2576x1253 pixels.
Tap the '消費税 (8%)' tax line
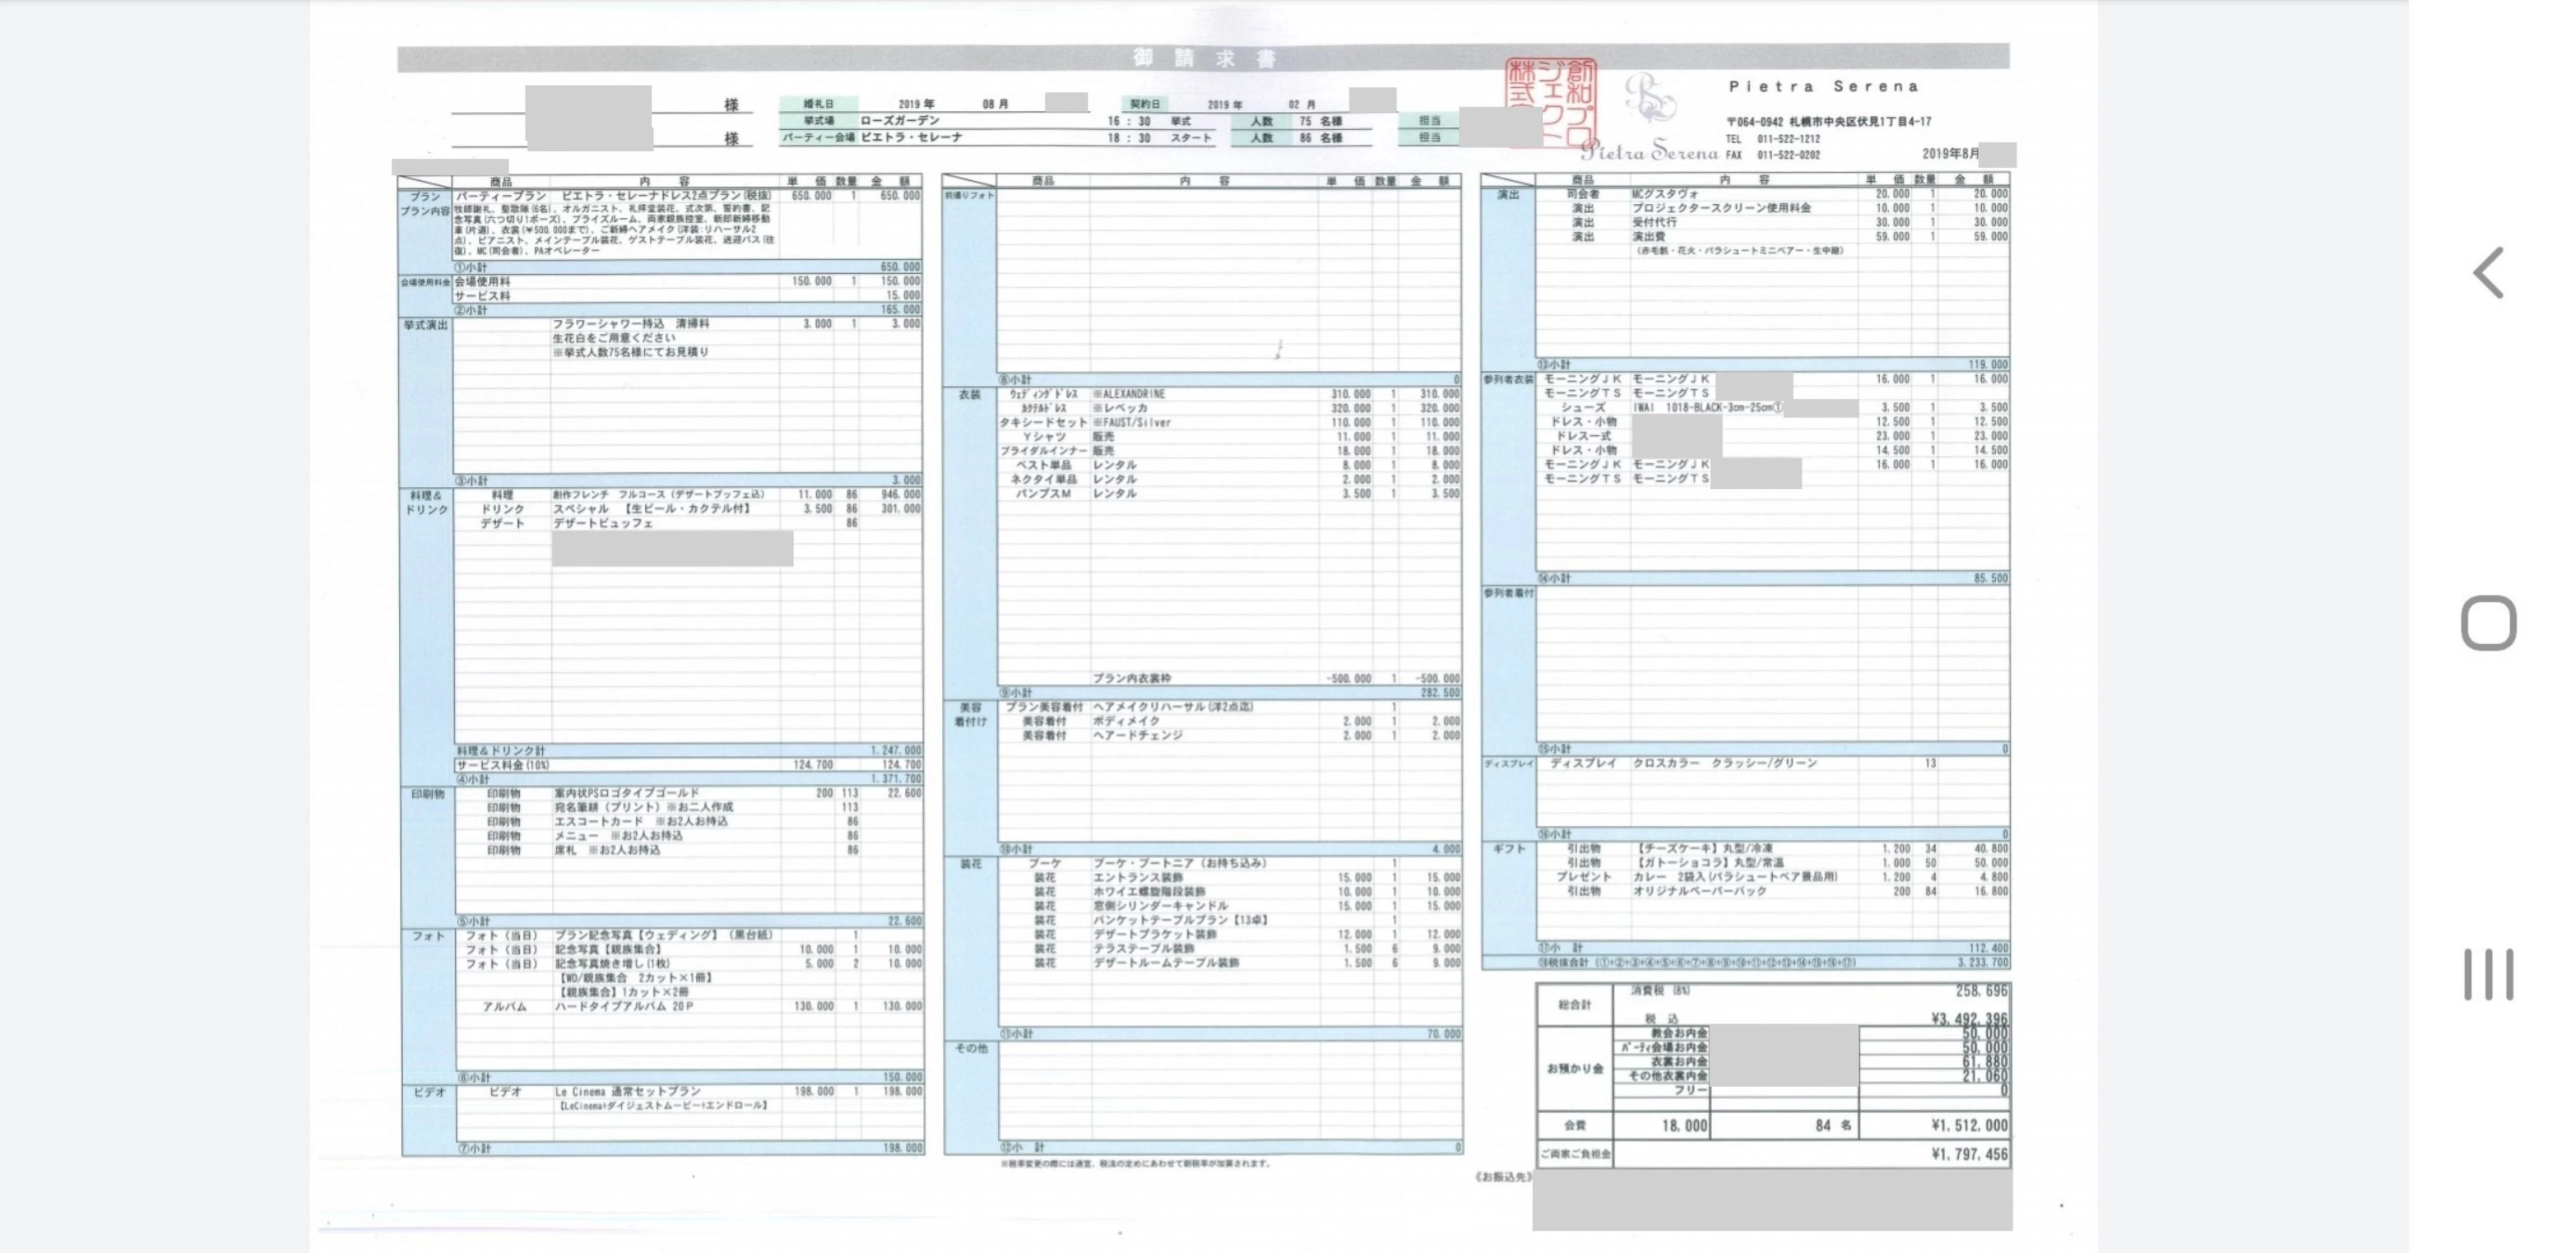[1811, 991]
